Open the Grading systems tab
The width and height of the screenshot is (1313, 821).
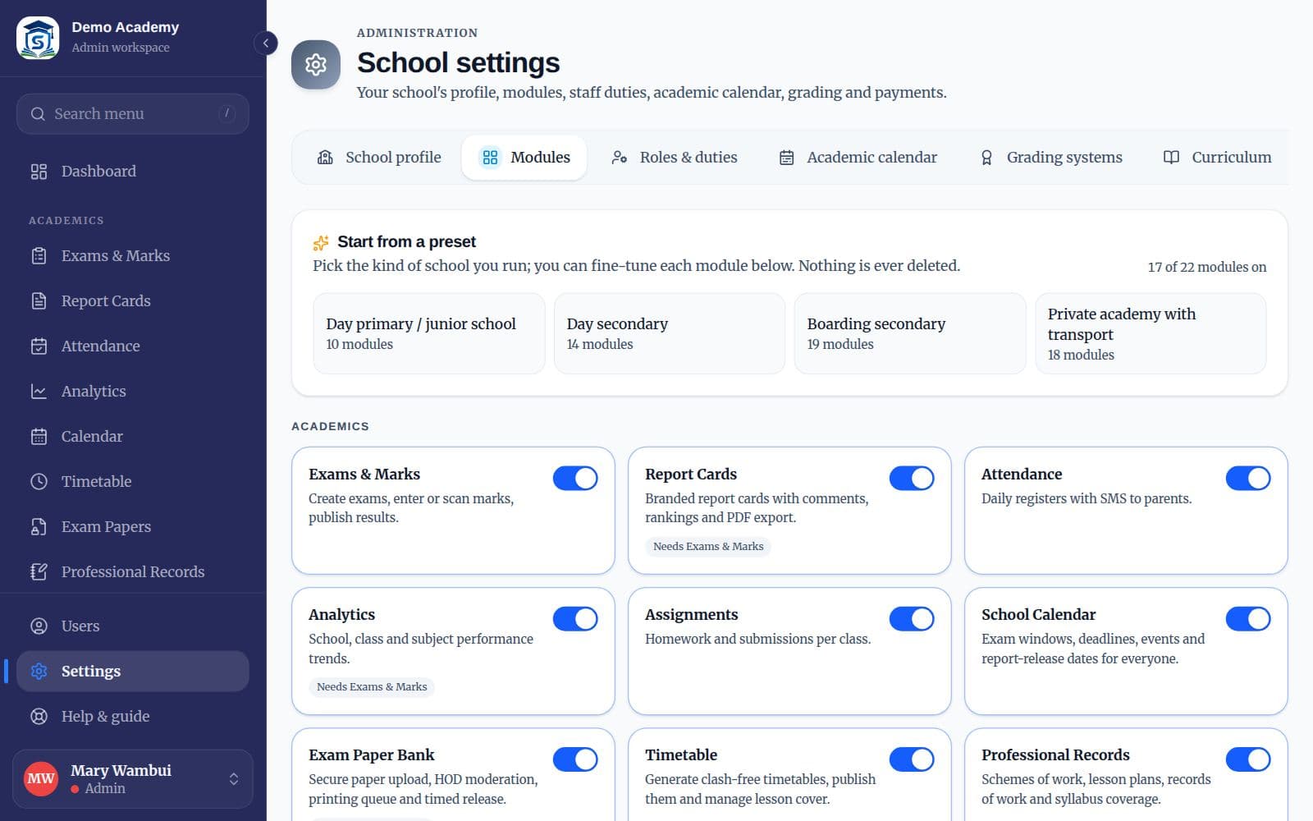point(1051,158)
